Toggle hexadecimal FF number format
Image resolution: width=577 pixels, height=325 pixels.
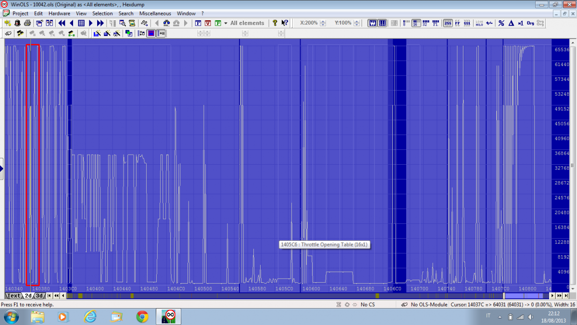[x=457, y=23]
